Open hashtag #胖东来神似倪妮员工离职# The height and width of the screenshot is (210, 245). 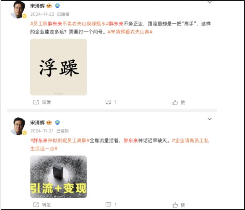[60, 141]
